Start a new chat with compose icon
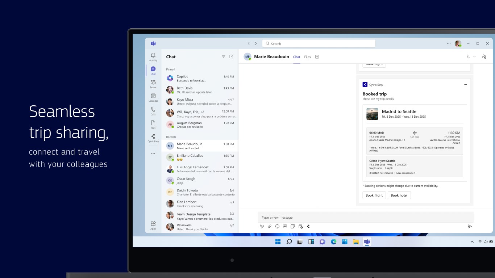 point(231,56)
